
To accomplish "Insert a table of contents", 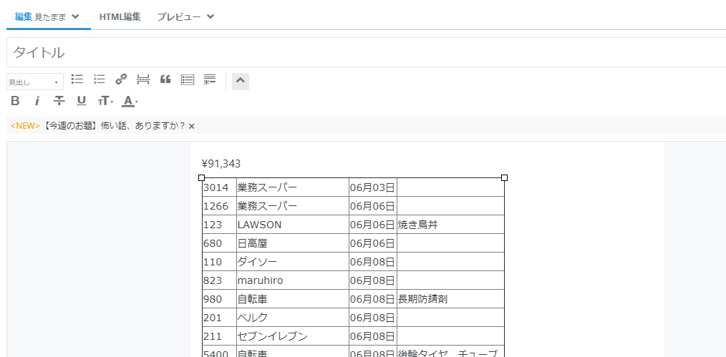I will [x=188, y=79].
